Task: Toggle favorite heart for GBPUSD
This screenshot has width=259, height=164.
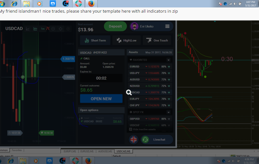Action: point(169,119)
